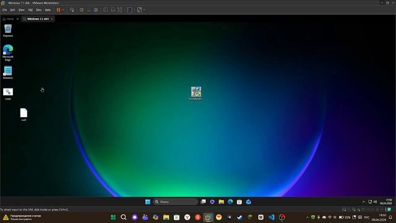The width and height of the screenshot is (396, 223).
Task: Open red Yandex icon on host taskbar
Action: 198,217
